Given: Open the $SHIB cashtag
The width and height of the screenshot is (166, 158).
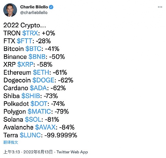Looking at the screenshot, I should (x=31, y=96).
